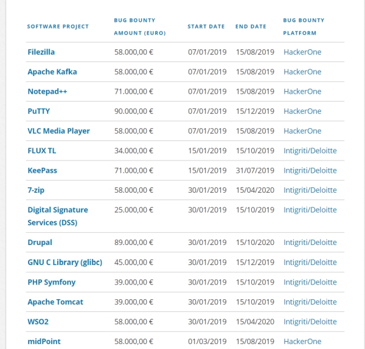This screenshot has height=349, width=365.
Task: Click the Drupal project link
Action: click(x=40, y=243)
